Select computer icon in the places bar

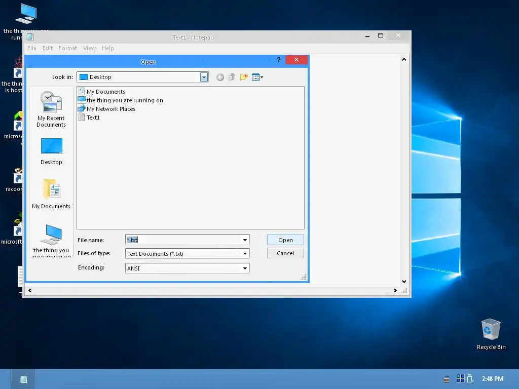pos(51,240)
